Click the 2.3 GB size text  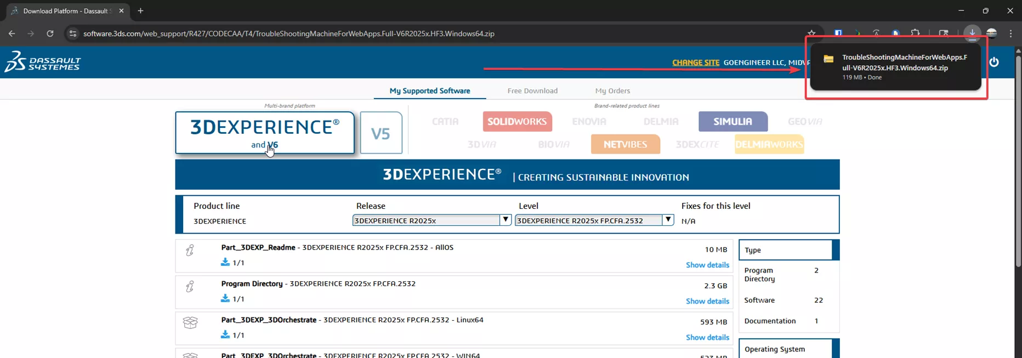716,286
